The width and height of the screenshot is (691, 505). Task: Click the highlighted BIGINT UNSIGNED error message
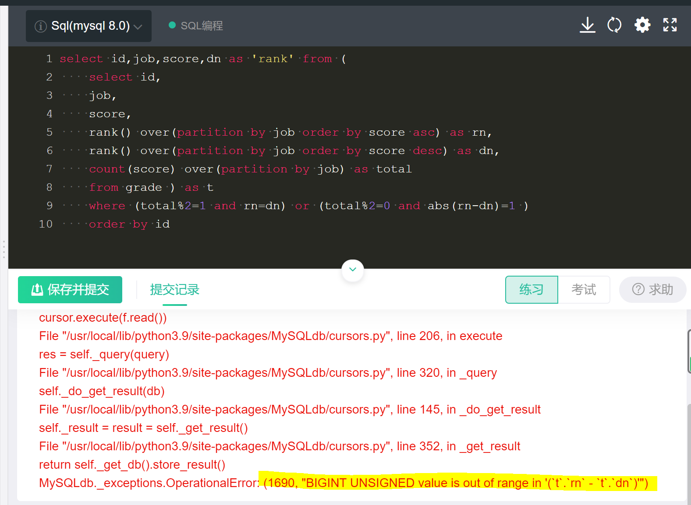click(x=456, y=483)
